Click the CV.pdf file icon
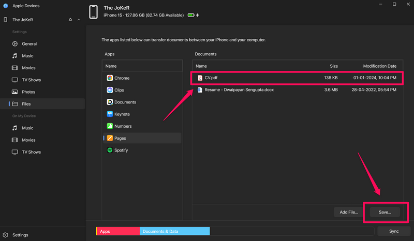 point(200,78)
